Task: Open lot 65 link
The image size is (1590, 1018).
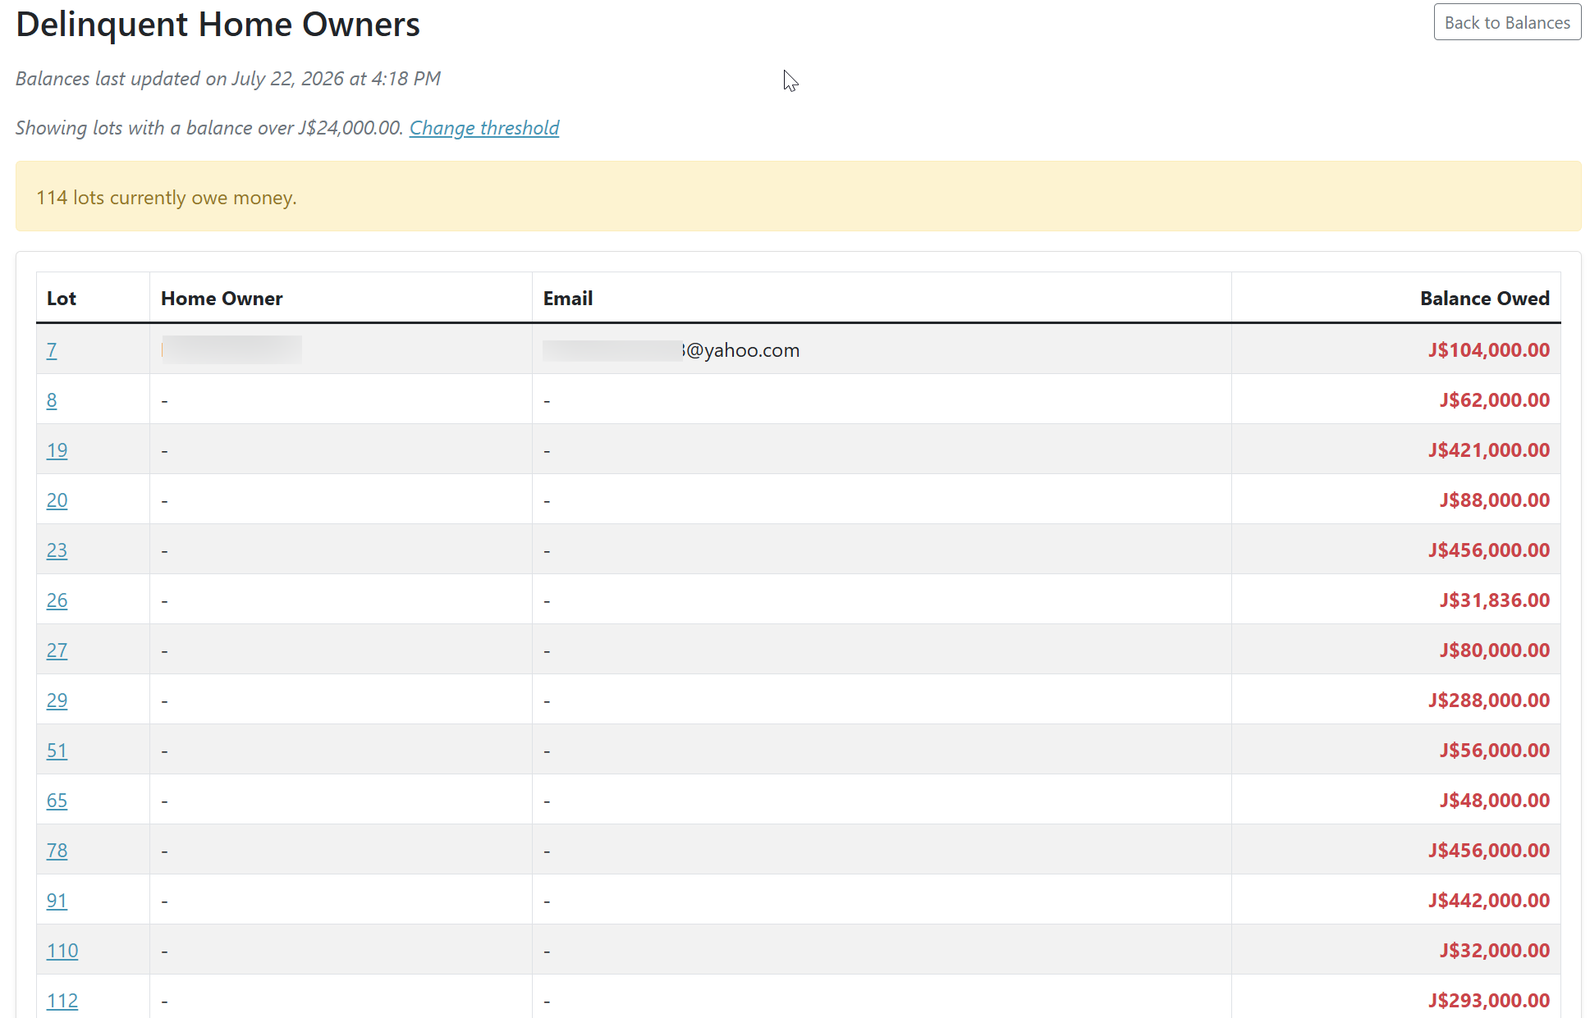Action: click(x=57, y=801)
